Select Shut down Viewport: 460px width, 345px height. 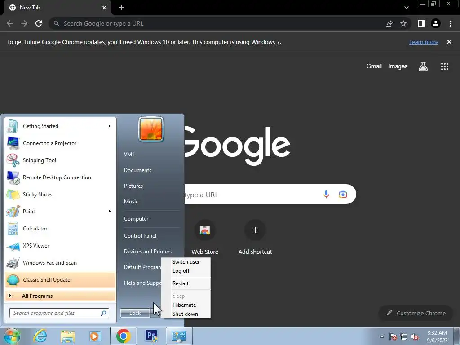185,314
